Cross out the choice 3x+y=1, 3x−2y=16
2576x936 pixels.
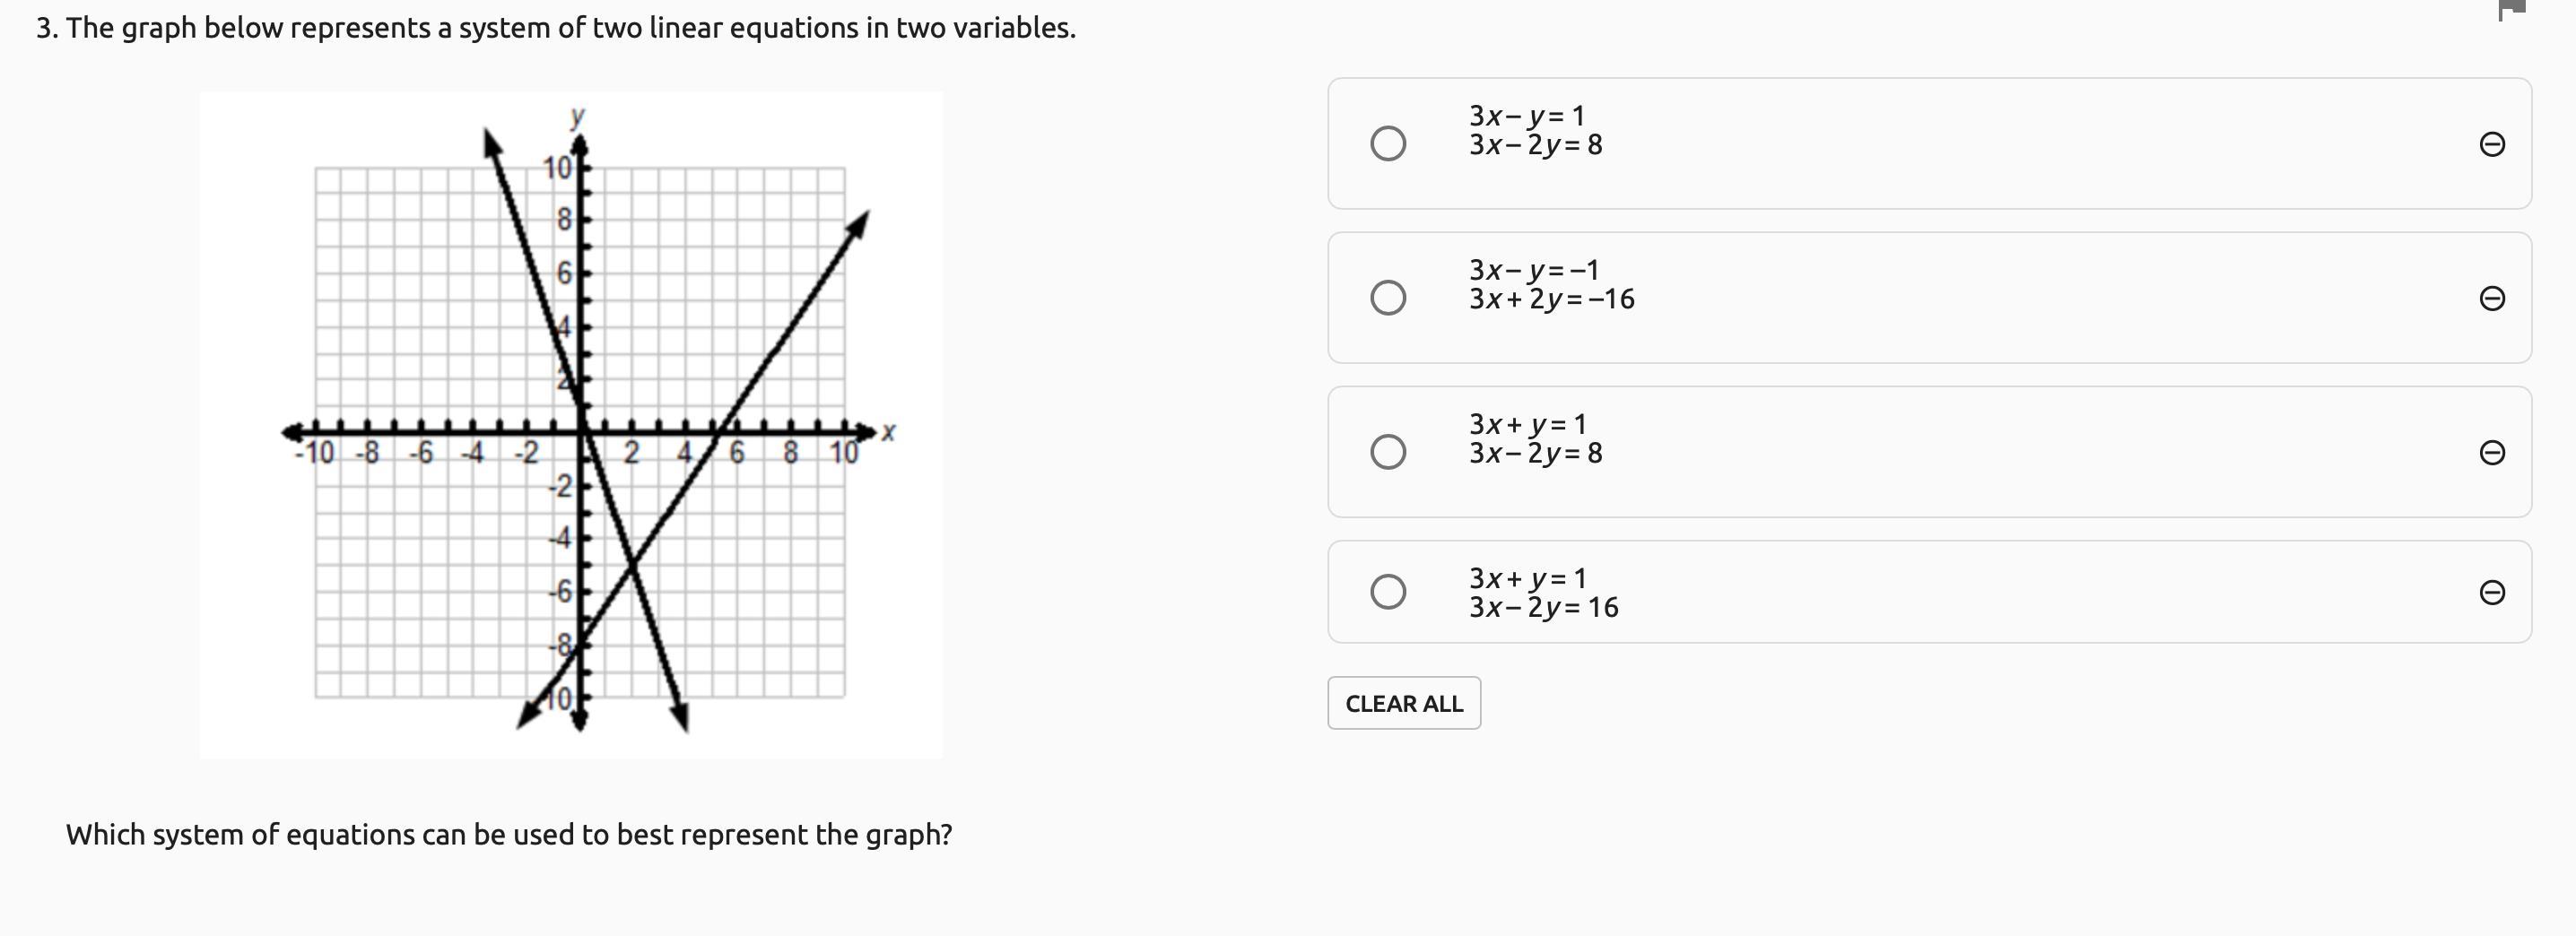[2492, 592]
